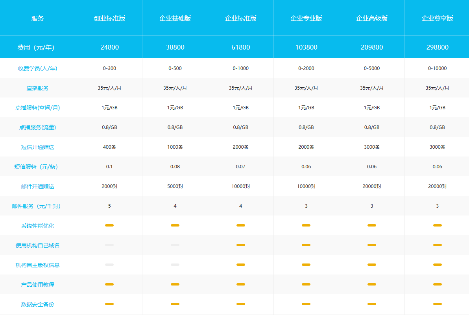
Task: Click the 产品使用教程 orange mark under 企业尊享版
Action: pos(437,284)
